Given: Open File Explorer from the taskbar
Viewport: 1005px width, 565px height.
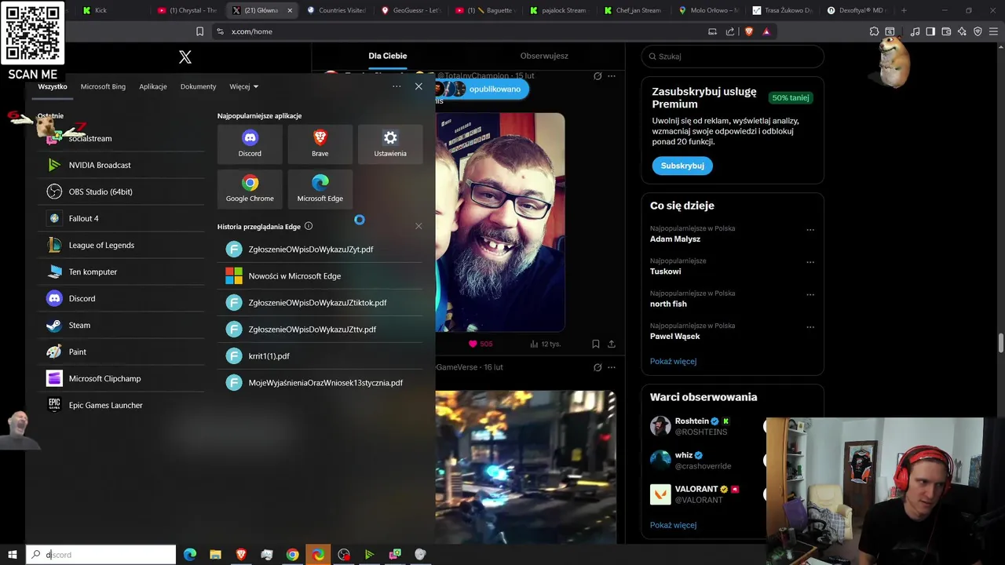Looking at the screenshot, I should 215,555.
